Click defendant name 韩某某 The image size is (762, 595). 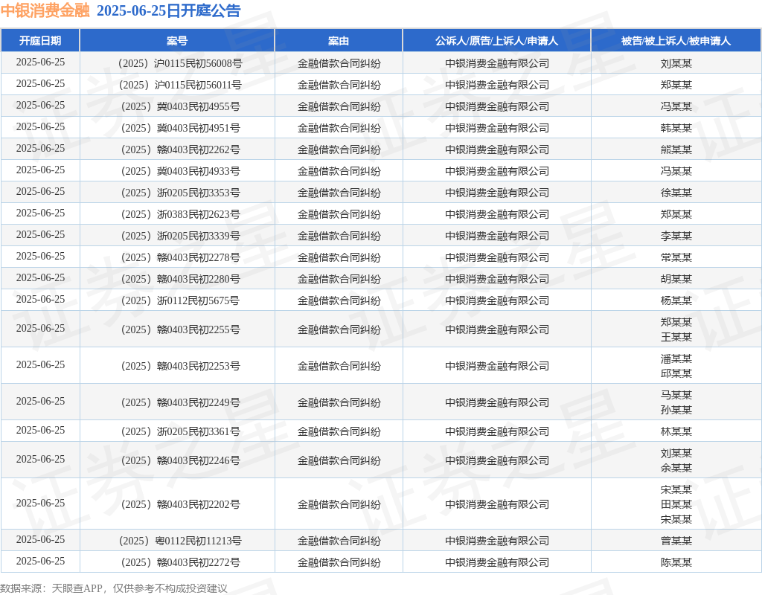(676, 128)
